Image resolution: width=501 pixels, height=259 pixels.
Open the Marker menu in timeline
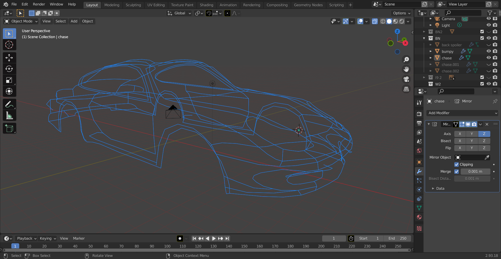tap(79, 238)
